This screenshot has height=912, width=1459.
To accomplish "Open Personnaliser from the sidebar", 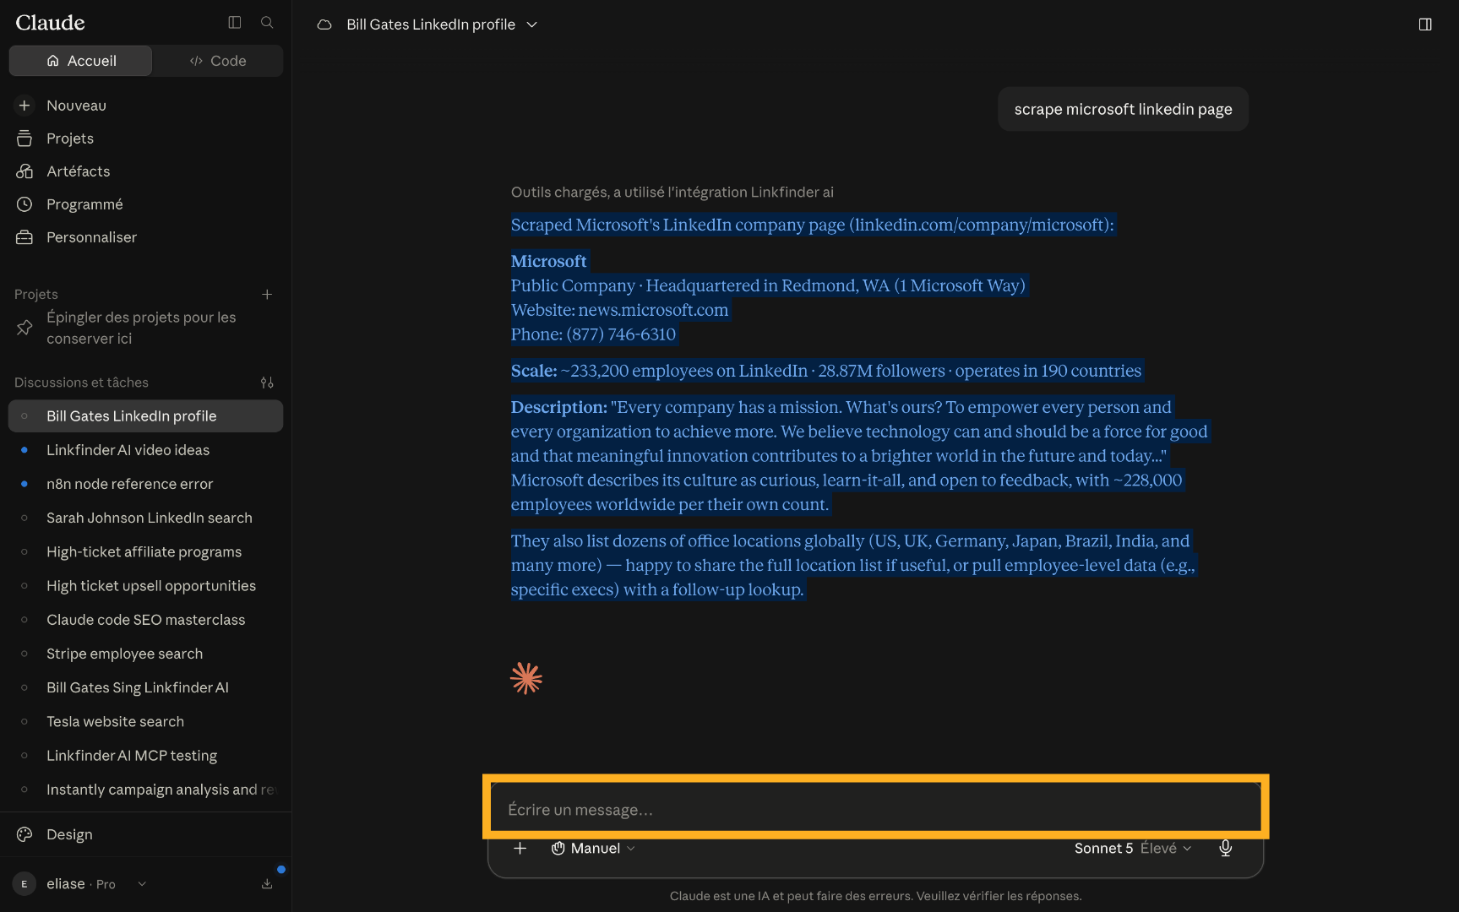I will pos(145,237).
